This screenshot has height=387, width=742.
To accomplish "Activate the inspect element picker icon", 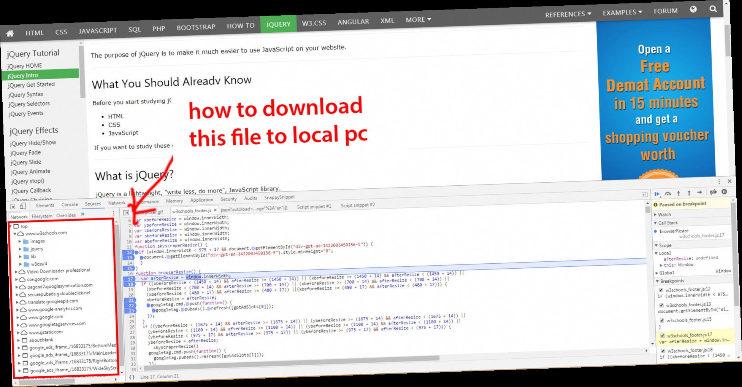I will pos(13,206).
